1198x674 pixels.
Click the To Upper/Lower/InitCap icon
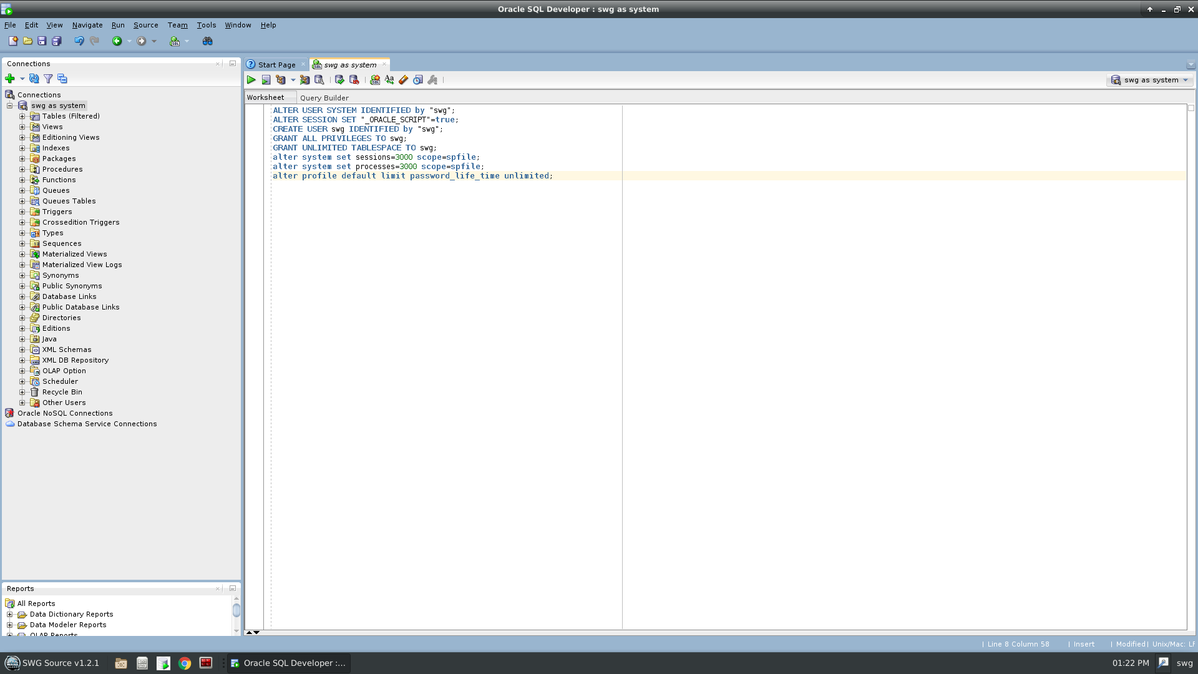389,80
